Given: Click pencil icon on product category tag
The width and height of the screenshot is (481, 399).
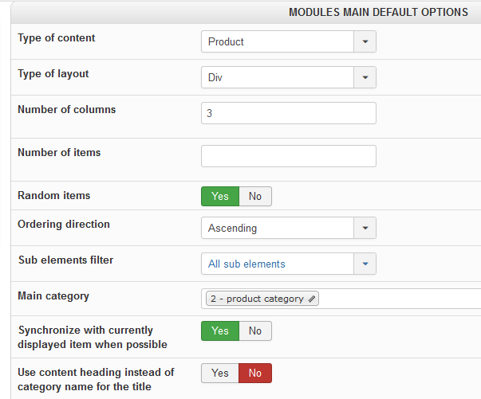Looking at the screenshot, I should pyautogui.click(x=312, y=299).
